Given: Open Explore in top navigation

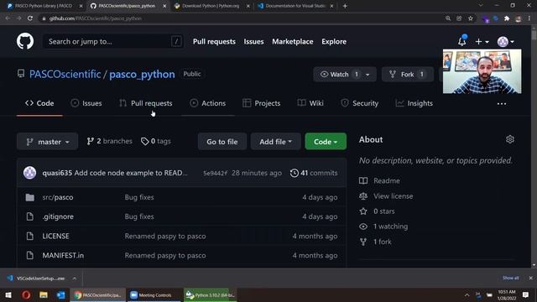Looking at the screenshot, I should coord(334,41).
